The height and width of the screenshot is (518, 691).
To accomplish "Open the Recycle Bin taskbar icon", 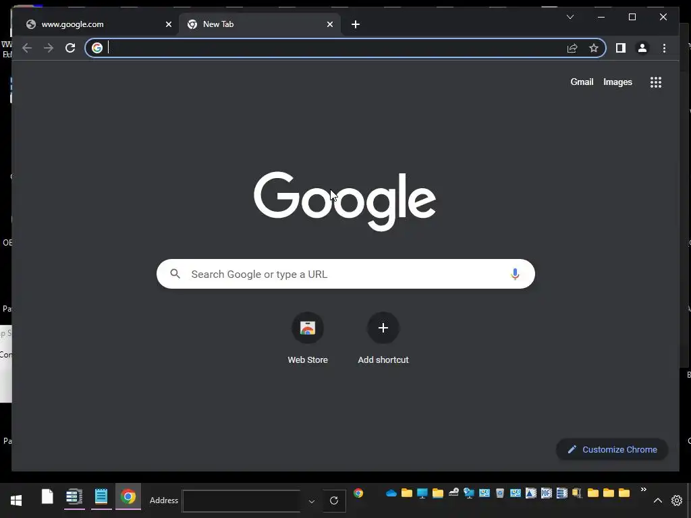I will tap(500, 493).
